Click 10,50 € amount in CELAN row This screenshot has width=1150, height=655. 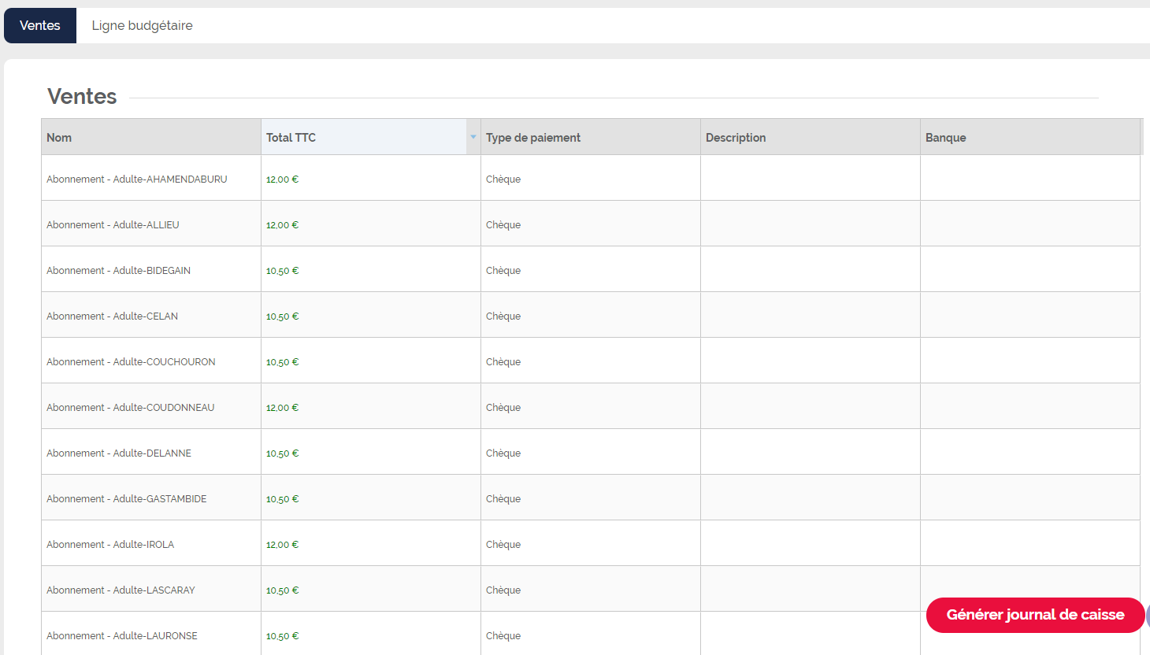tap(282, 316)
